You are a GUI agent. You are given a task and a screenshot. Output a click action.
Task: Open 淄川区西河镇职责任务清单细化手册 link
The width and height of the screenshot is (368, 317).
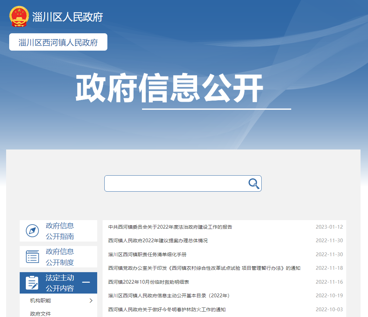pyautogui.click(x=147, y=254)
